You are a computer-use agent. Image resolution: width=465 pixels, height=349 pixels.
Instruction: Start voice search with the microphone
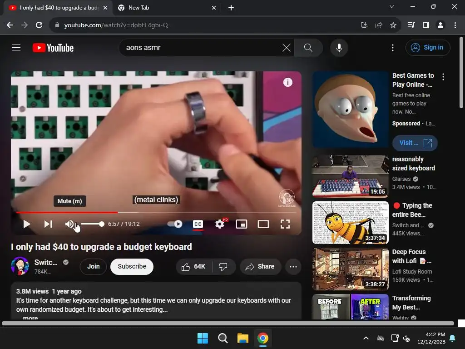[339, 47]
